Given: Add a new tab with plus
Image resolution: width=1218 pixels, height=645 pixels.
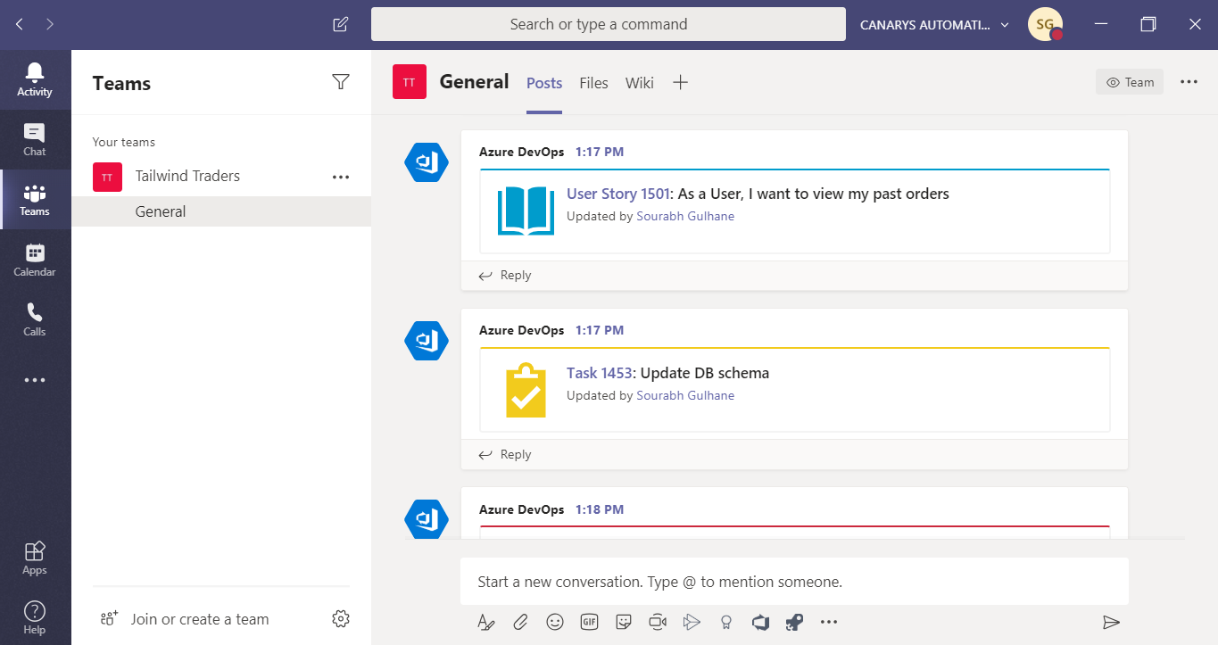Looking at the screenshot, I should 680,82.
